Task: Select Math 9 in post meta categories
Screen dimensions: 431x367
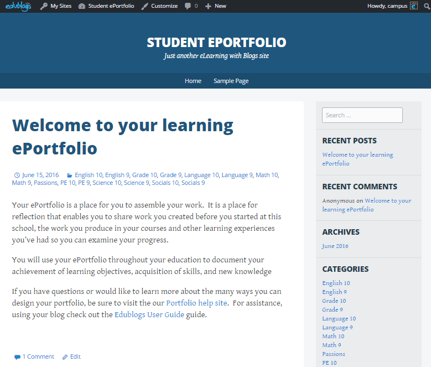Action: point(22,183)
